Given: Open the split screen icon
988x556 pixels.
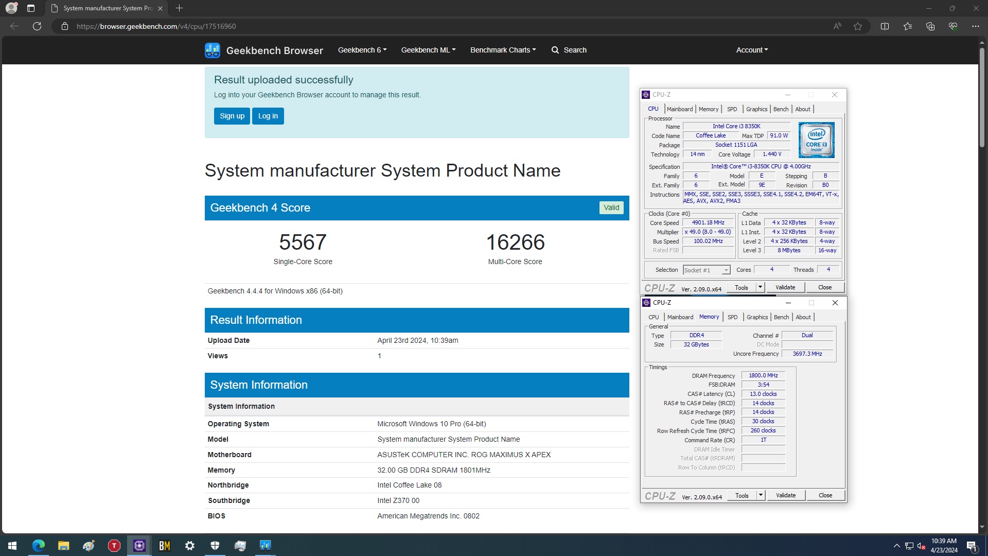Looking at the screenshot, I should pos(885,26).
